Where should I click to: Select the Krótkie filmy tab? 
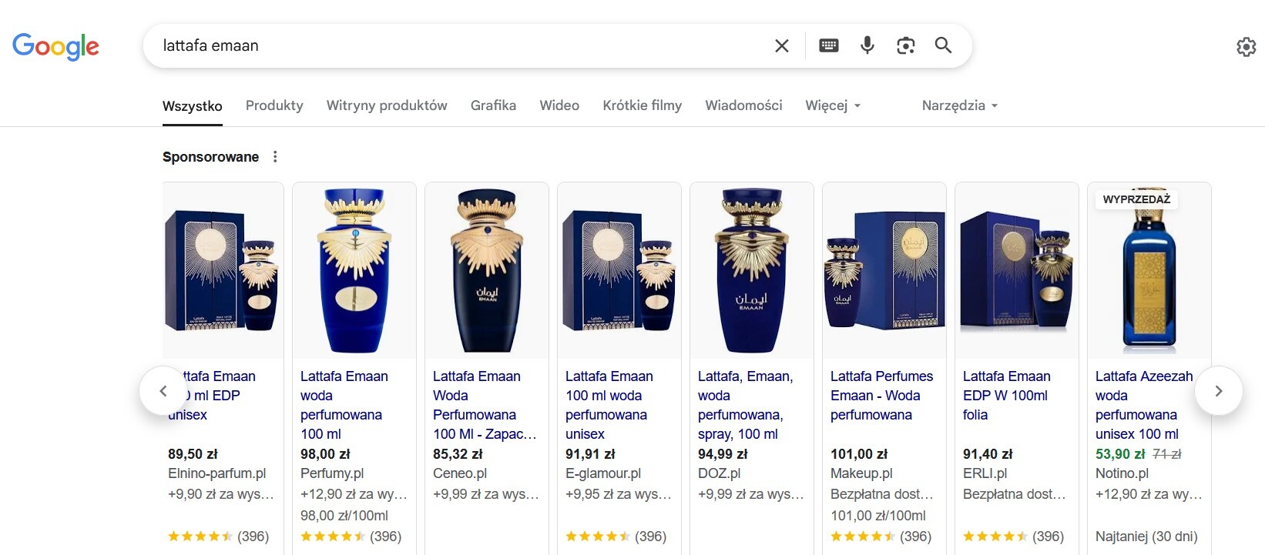click(642, 105)
